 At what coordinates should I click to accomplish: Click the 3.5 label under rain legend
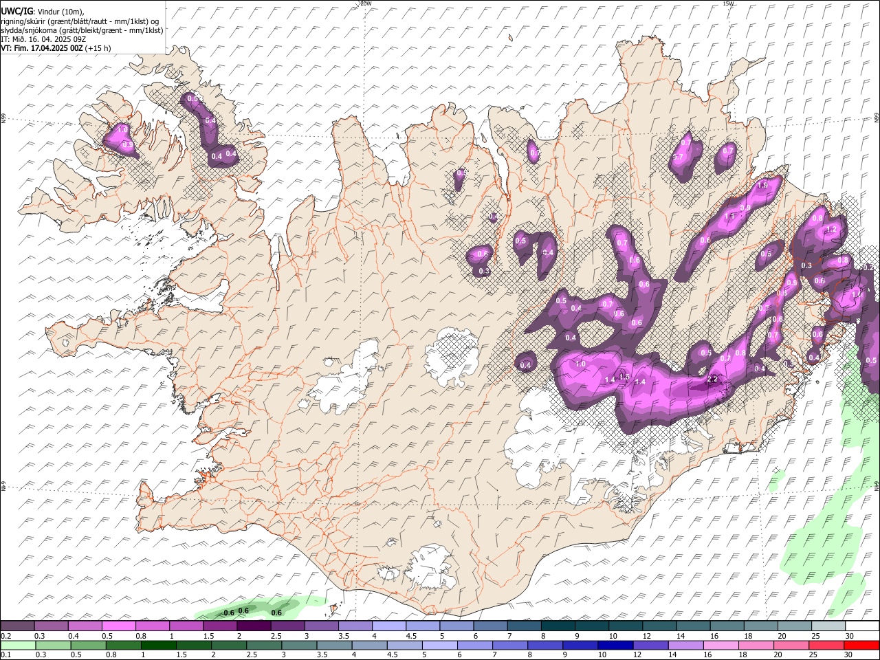point(322,654)
